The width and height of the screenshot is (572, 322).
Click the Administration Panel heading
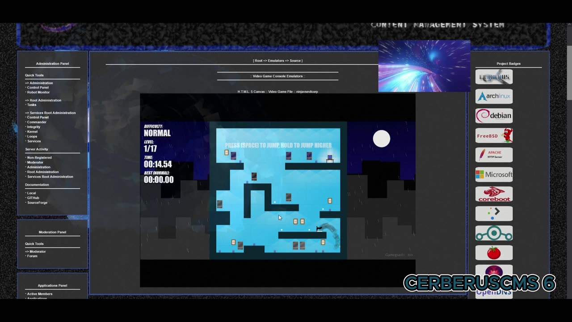(x=53, y=64)
